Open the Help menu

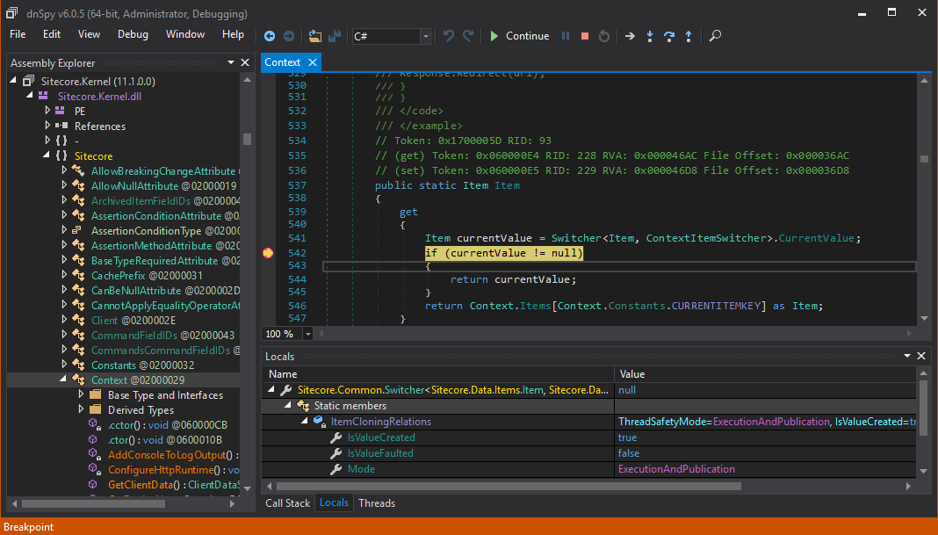233,34
